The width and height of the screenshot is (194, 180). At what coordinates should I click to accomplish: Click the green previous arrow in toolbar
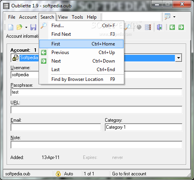coord(172,27)
